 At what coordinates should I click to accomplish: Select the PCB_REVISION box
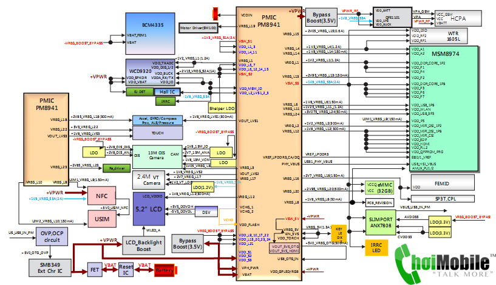[379, 202]
